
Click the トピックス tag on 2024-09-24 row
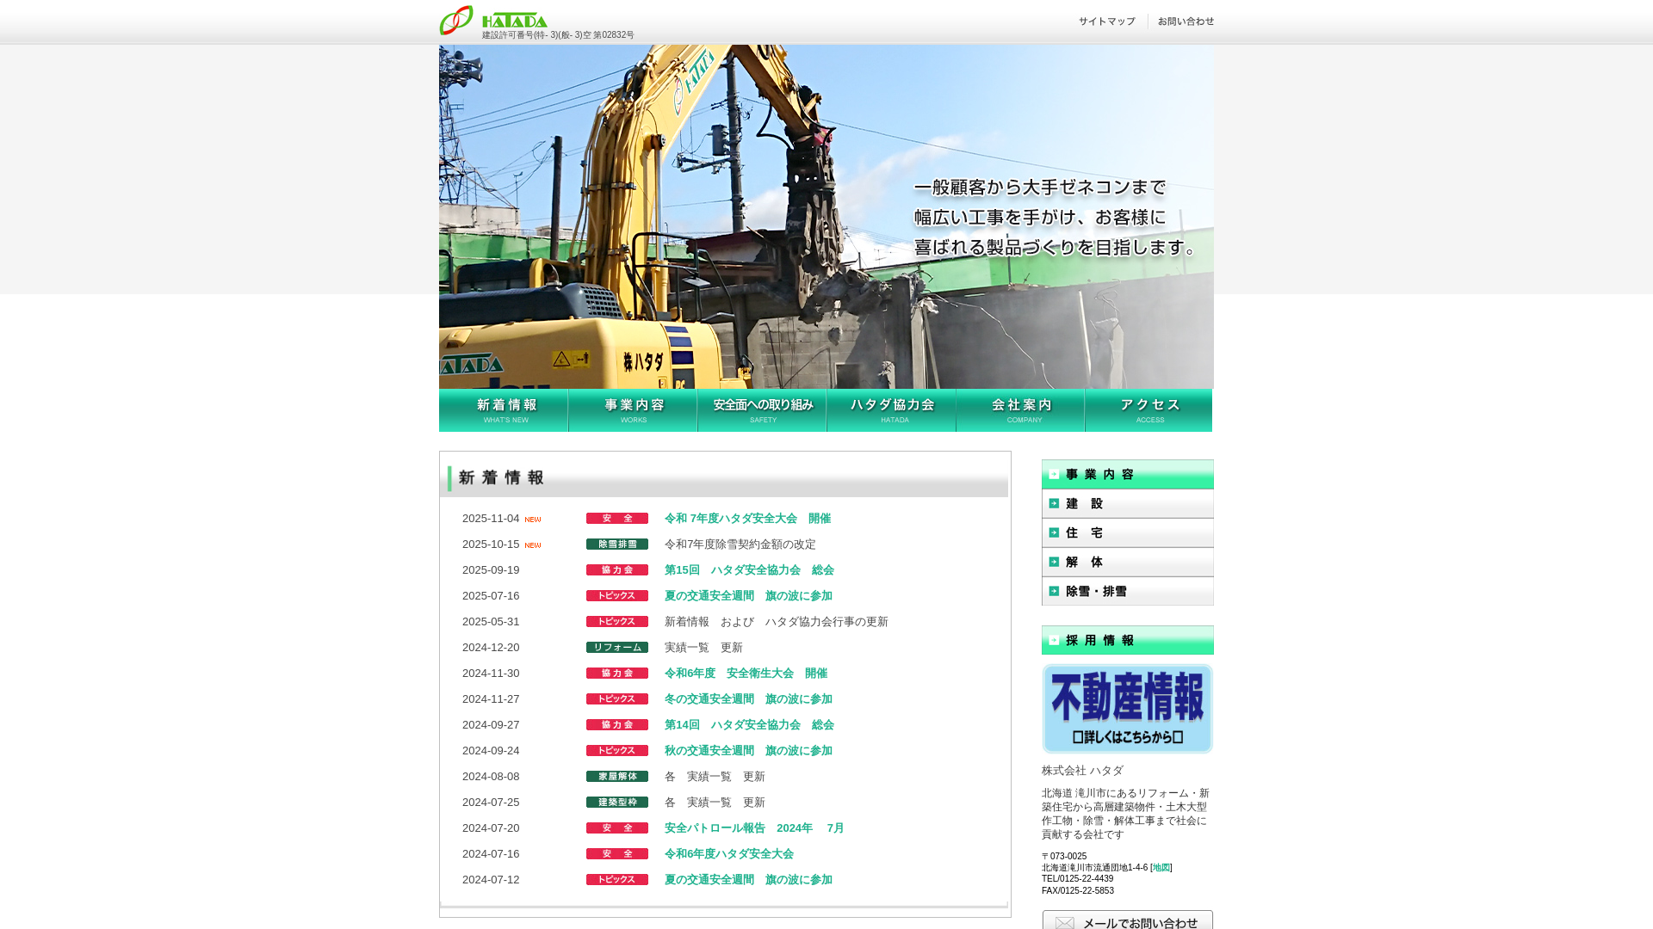pyautogui.click(x=617, y=751)
